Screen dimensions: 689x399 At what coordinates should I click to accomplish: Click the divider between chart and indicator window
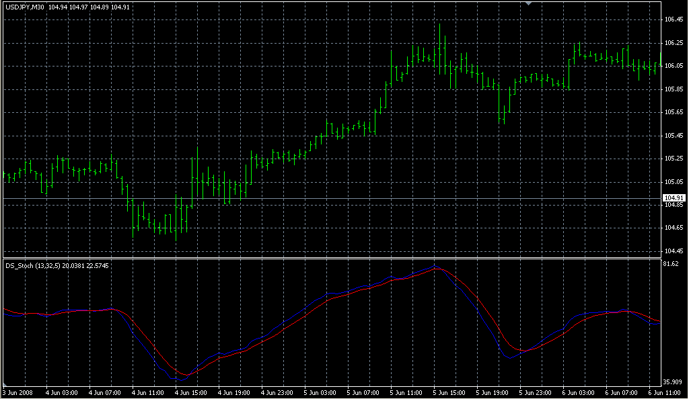[x=330, y=257]
